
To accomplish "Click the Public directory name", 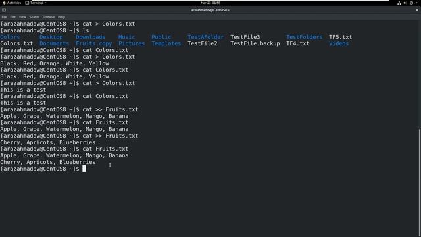I will click(x=161, y=37).
